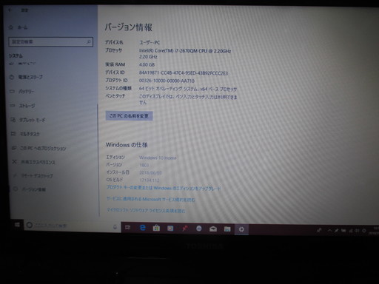The image size is (379, 284).
Task: Open the Microsoft サービス規約 link
Action: 151,199
